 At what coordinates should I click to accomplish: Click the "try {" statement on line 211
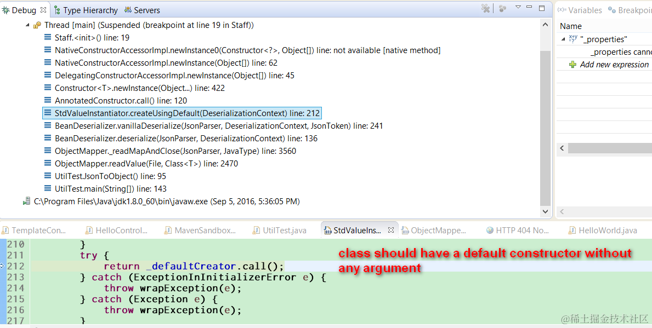click(x=95, y=255)
